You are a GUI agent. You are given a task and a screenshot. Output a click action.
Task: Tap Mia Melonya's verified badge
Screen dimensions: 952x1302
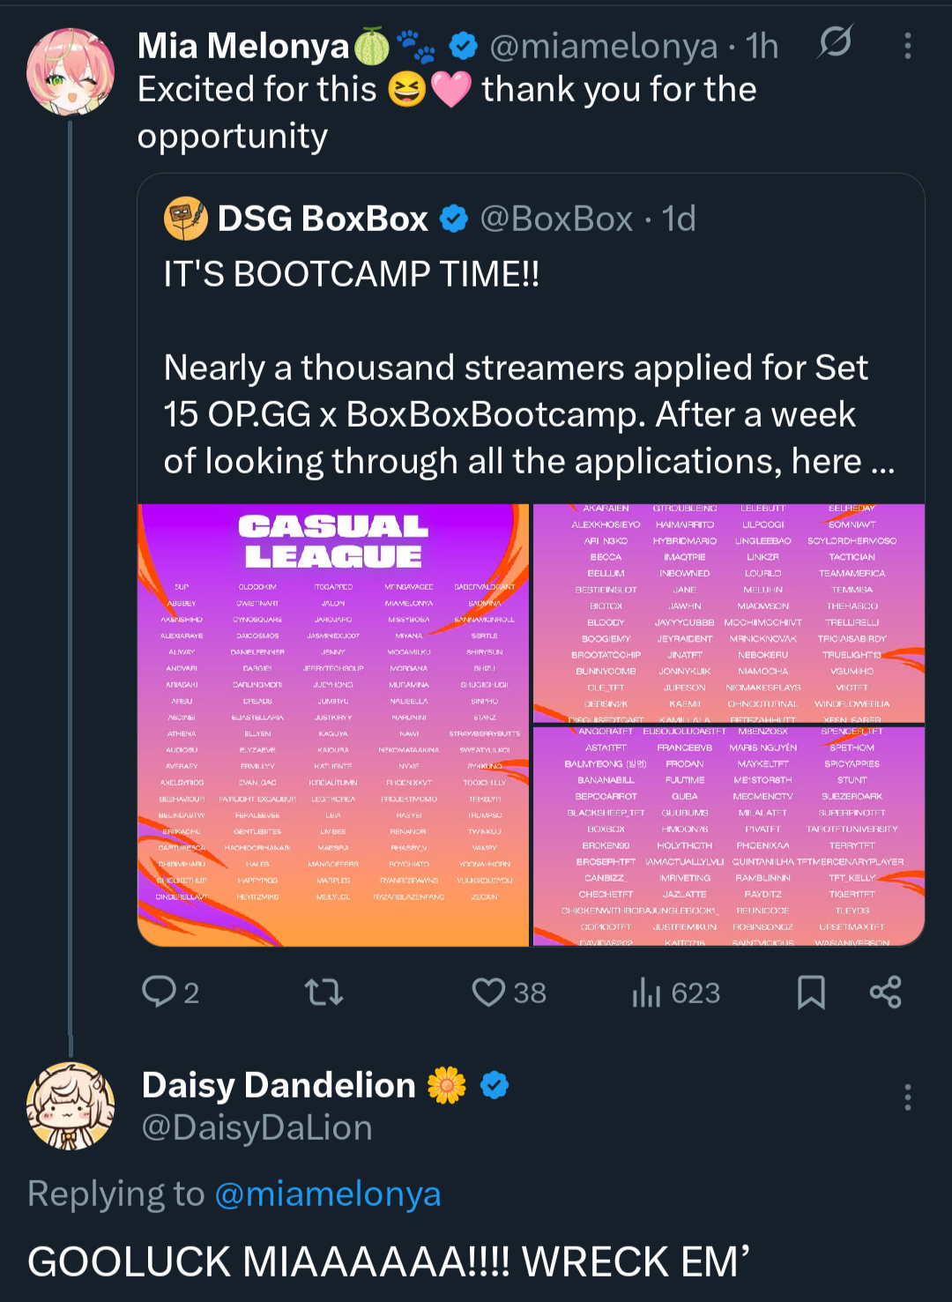[x=464, y=46]
